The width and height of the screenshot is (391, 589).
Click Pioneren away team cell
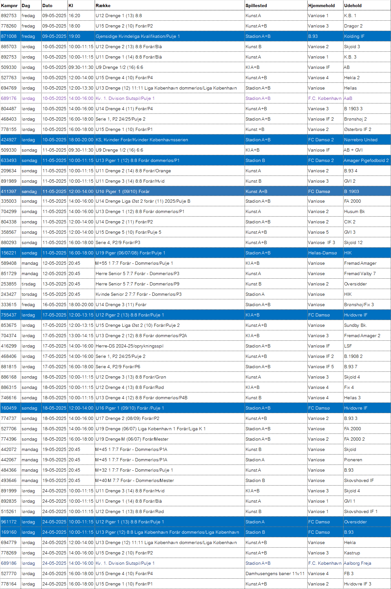pyautogui.click(x=353, y=460)
